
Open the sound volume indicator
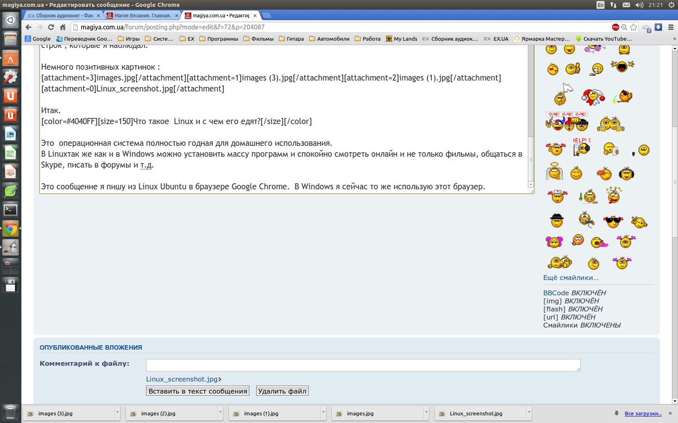click(639, 5)
